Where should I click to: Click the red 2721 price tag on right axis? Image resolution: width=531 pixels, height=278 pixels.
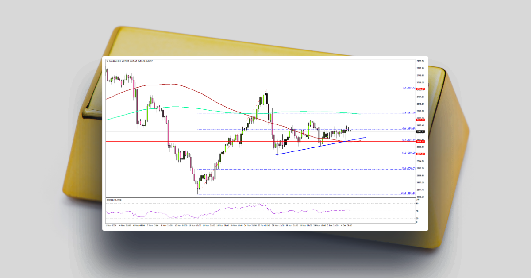click(419, 88)
